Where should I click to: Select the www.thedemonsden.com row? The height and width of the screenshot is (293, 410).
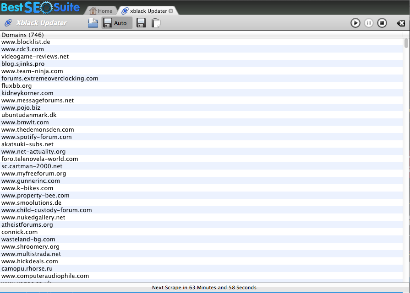pos(202,129)
